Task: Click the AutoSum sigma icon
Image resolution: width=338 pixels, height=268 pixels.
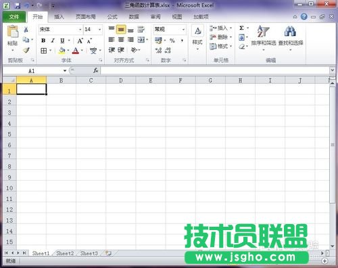Action: 241,28
